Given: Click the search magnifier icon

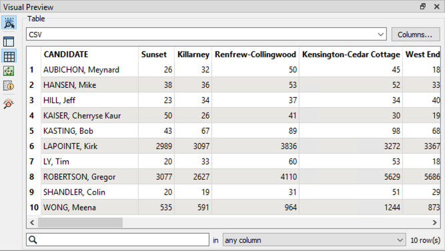Looking at the screenshot, I should click(x=33, y=240).
